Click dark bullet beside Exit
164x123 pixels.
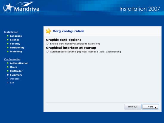click(8, 82)
